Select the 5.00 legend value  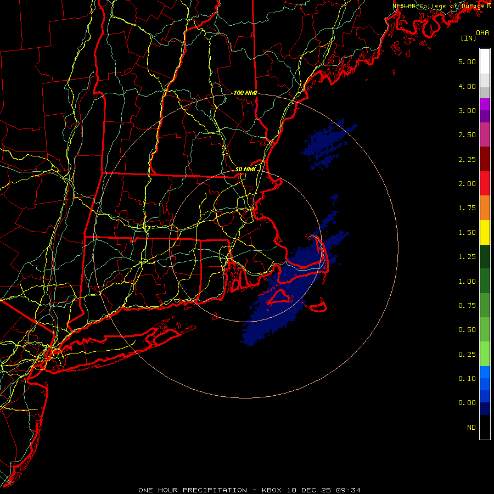(467, 61)
